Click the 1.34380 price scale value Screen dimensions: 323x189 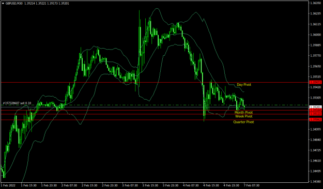point(316,182)
